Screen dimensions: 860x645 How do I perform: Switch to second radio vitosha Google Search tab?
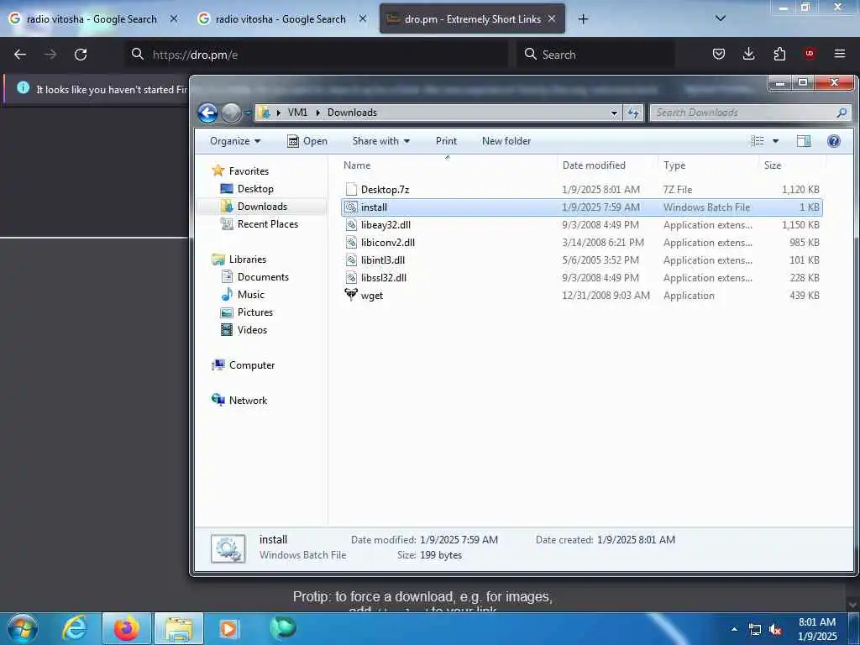coord(281,19)
